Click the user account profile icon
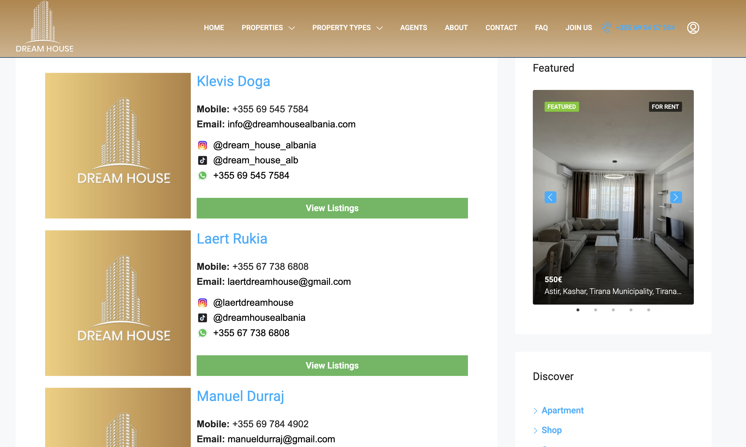The width and height of the screenshot is (746, 447). [x=693, y=28]
